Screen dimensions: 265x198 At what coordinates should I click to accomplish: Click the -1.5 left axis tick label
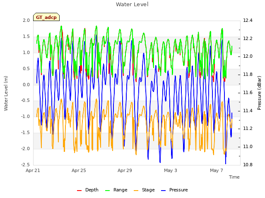click(x=25, y=133)
